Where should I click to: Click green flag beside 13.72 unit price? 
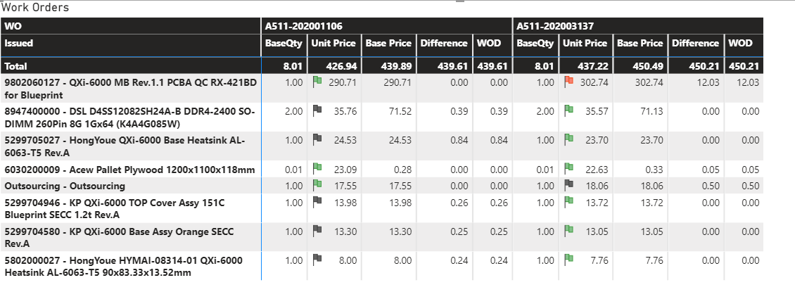569,201
